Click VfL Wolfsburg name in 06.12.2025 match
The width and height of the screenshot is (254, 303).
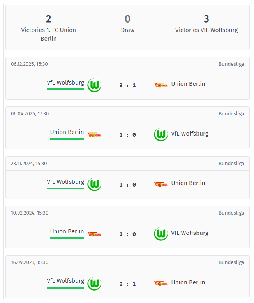tap(65, 83)
